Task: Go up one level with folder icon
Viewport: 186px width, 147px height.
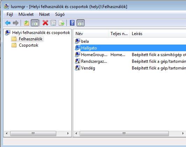Action: (27, 23)
